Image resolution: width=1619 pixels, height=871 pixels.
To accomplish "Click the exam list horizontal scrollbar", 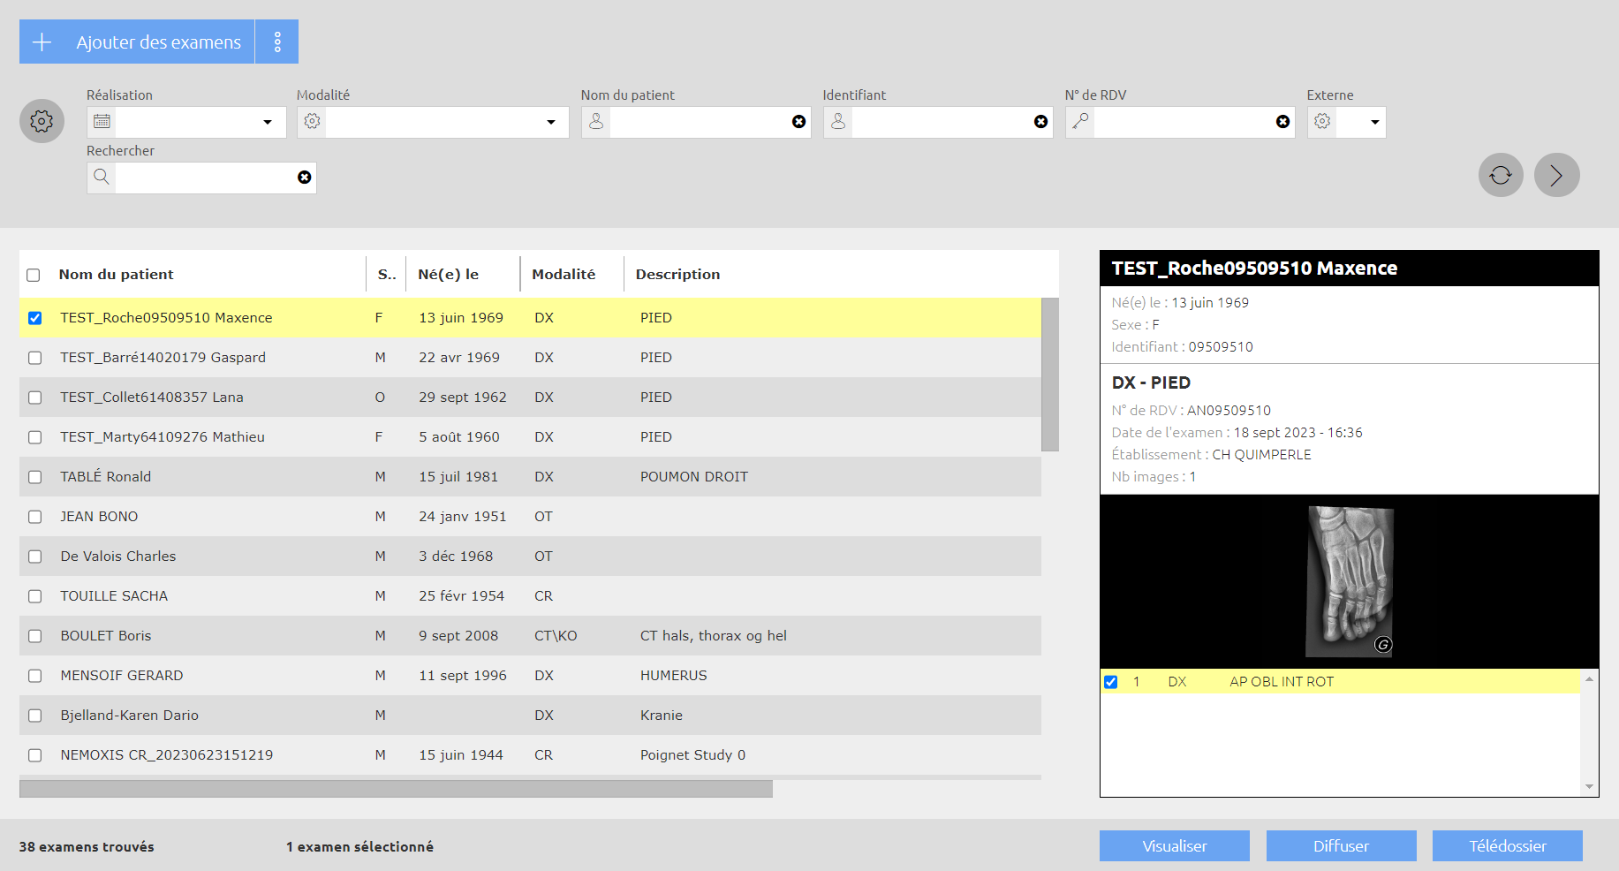I will (x=396, y=789).
